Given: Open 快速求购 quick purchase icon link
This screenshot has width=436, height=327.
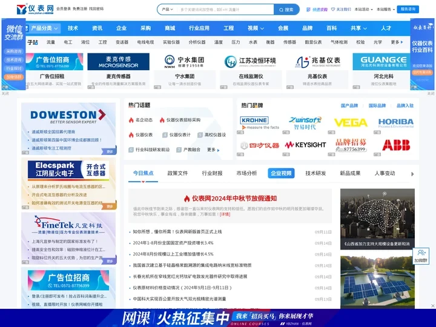Looking at the screenshot, I should pos(317,10).
